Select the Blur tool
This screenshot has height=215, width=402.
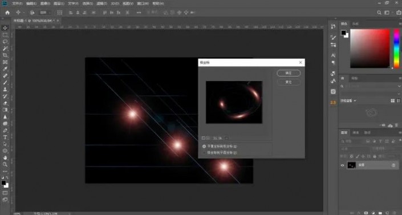[5, 117]
